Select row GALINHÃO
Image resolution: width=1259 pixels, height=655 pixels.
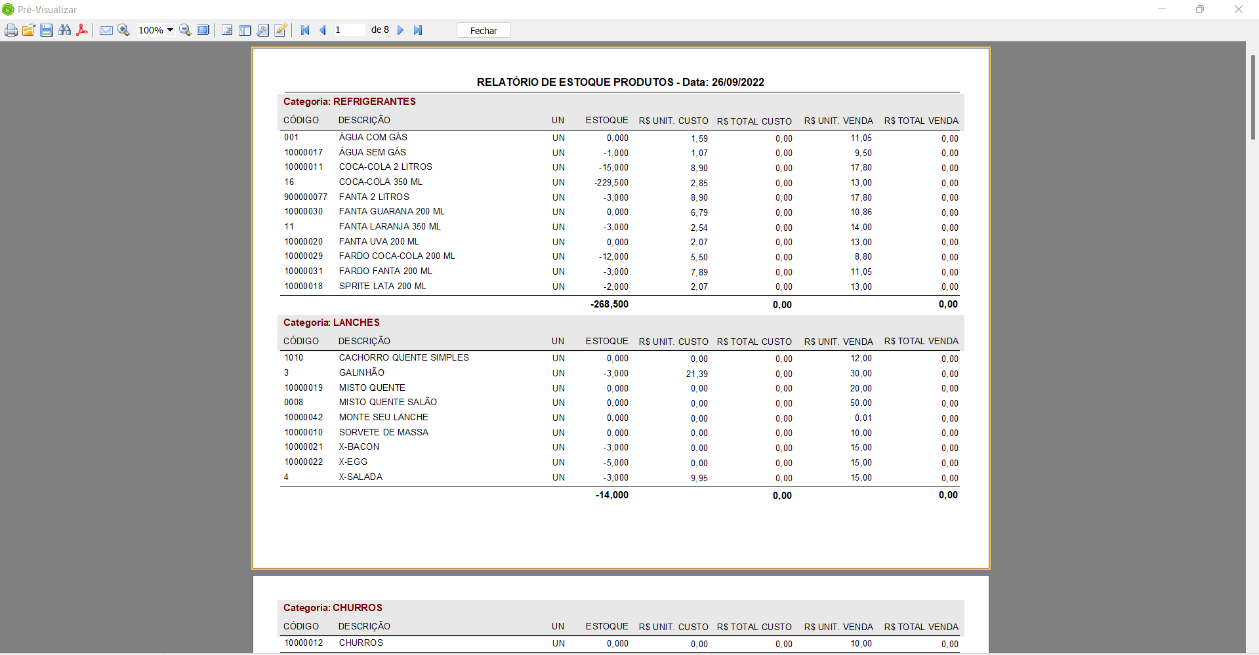621,373
